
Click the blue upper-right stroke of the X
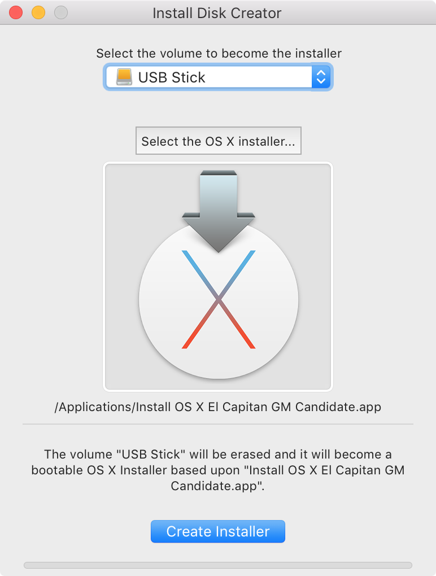pyautogui.click(x=237, y=274)
